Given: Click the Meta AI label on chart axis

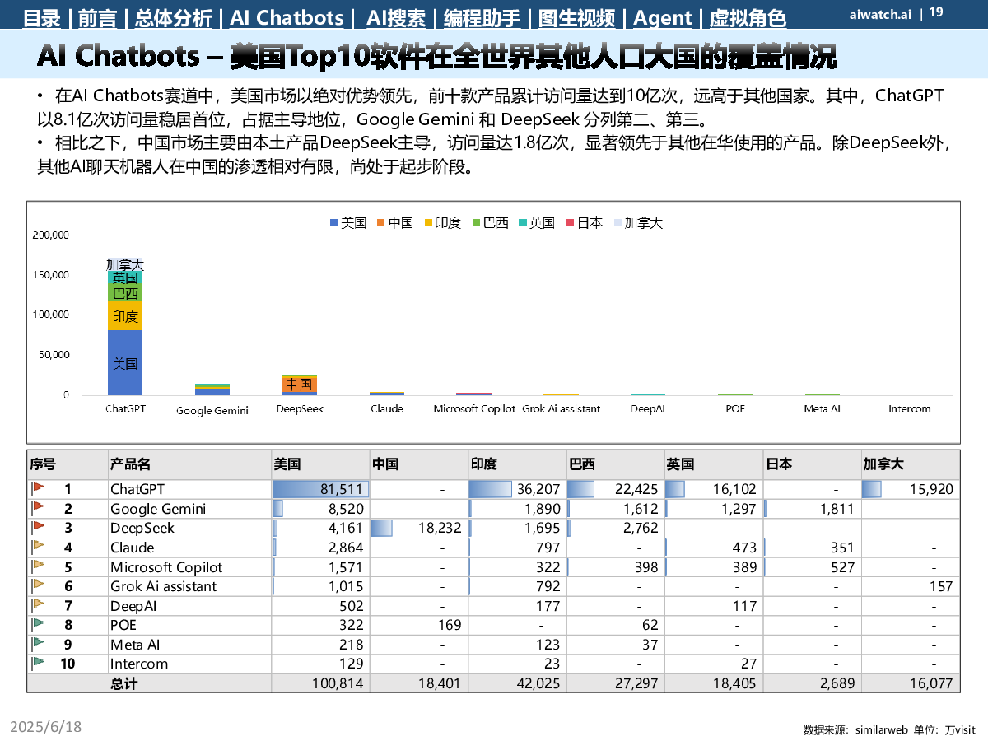Looking at the screenshot, I should tap(822, 408).
